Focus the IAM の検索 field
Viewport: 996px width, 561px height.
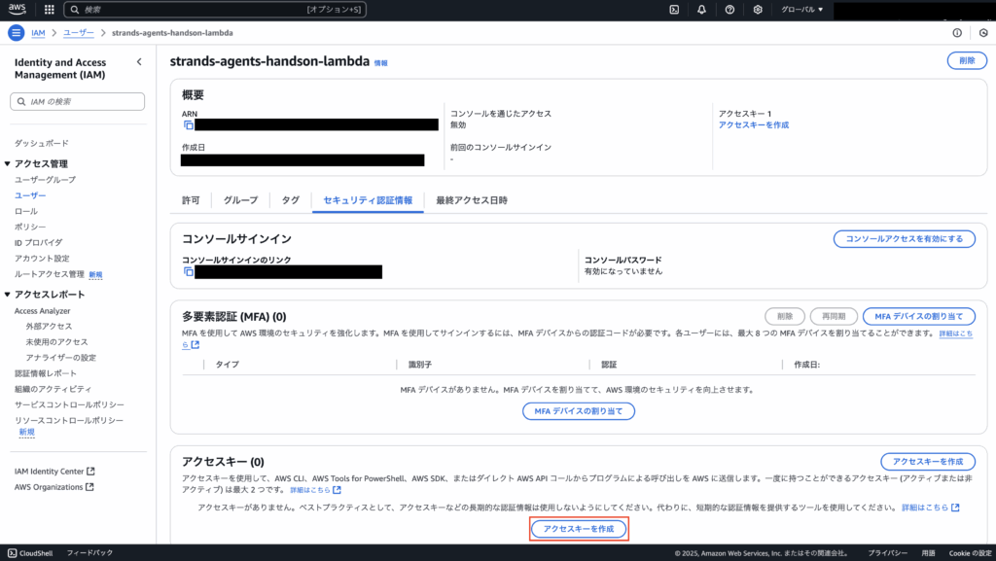(x=78, y=101)
